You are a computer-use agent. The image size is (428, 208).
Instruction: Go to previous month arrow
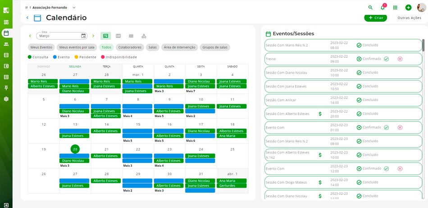click(30, 36)
